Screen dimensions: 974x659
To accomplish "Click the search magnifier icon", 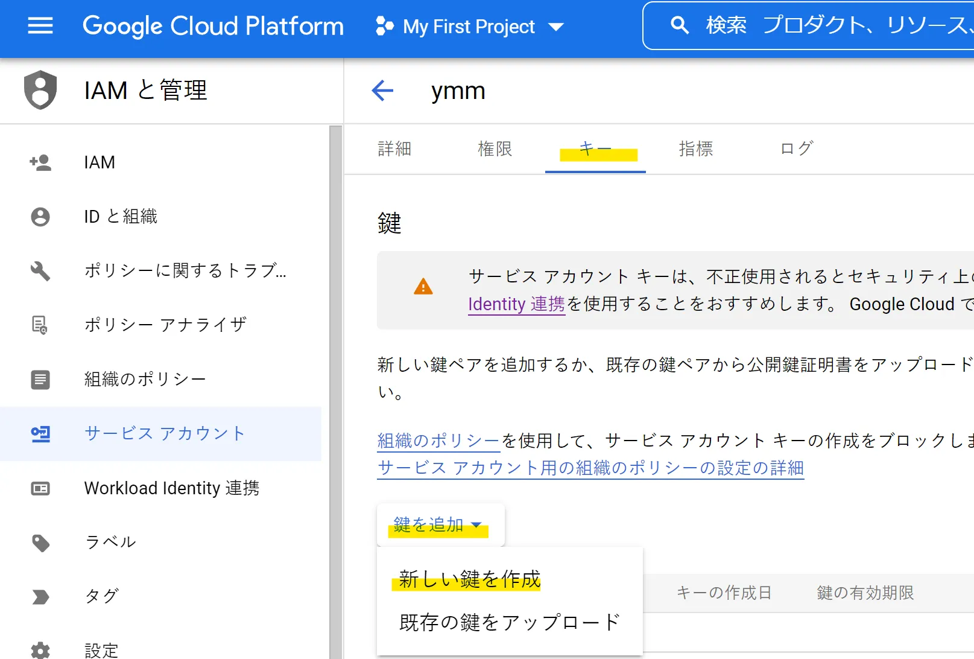I will coord(679,25).
